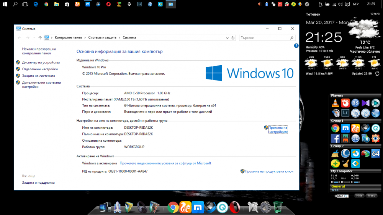This screenshot has height=215, width=383.
Task: Open Security and Maintenance link at bottom left
Action: click(38, 183)
